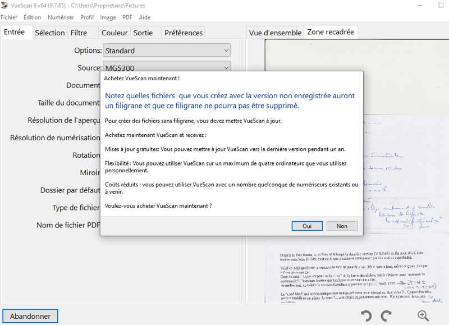The width and height of the screenshot is (449, 325).
Task: Switch to the Préférences tab
Action: click(x=184, y=33)
